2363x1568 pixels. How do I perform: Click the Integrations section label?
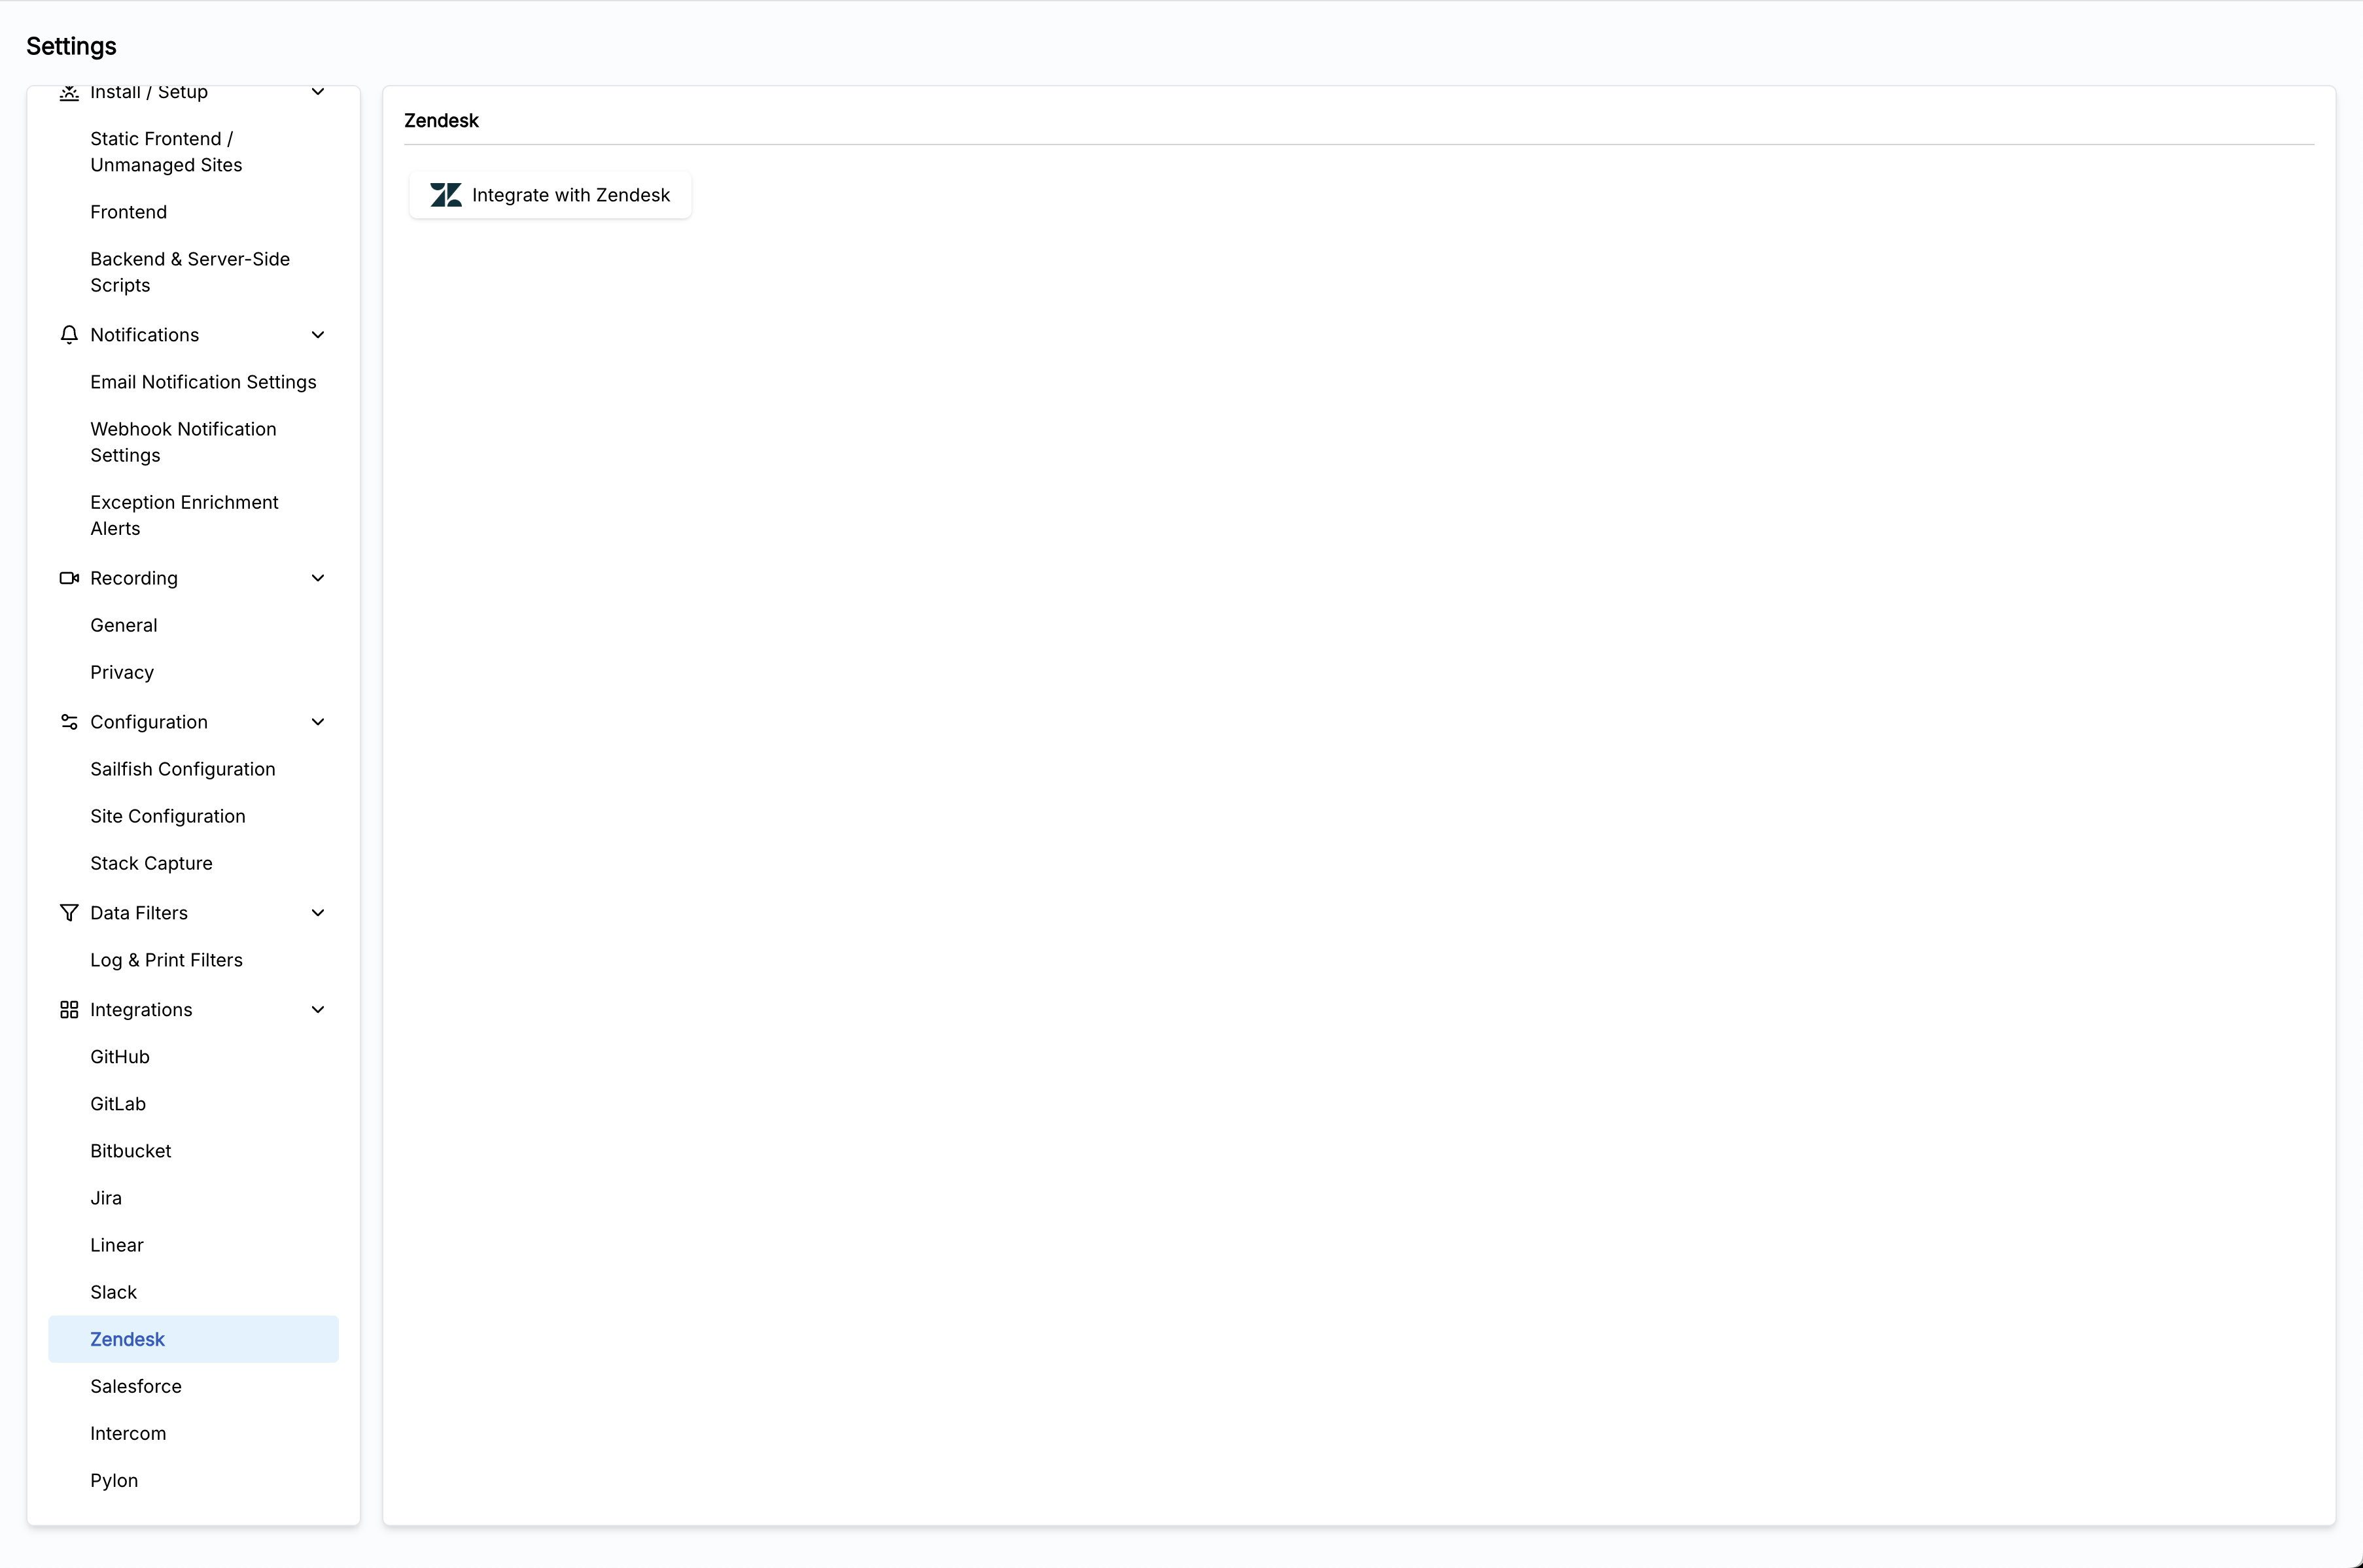pos(141,1010)
